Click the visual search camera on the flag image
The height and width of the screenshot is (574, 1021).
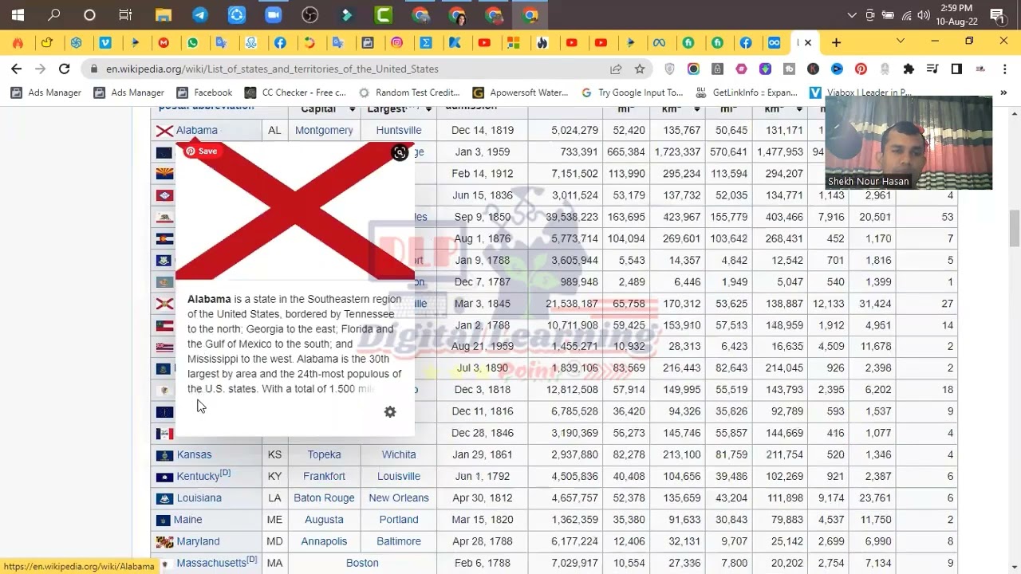(400, 153)
